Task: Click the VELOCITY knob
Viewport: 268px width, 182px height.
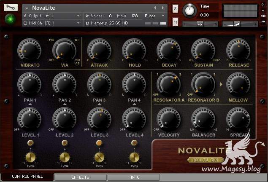Action: 169,119
